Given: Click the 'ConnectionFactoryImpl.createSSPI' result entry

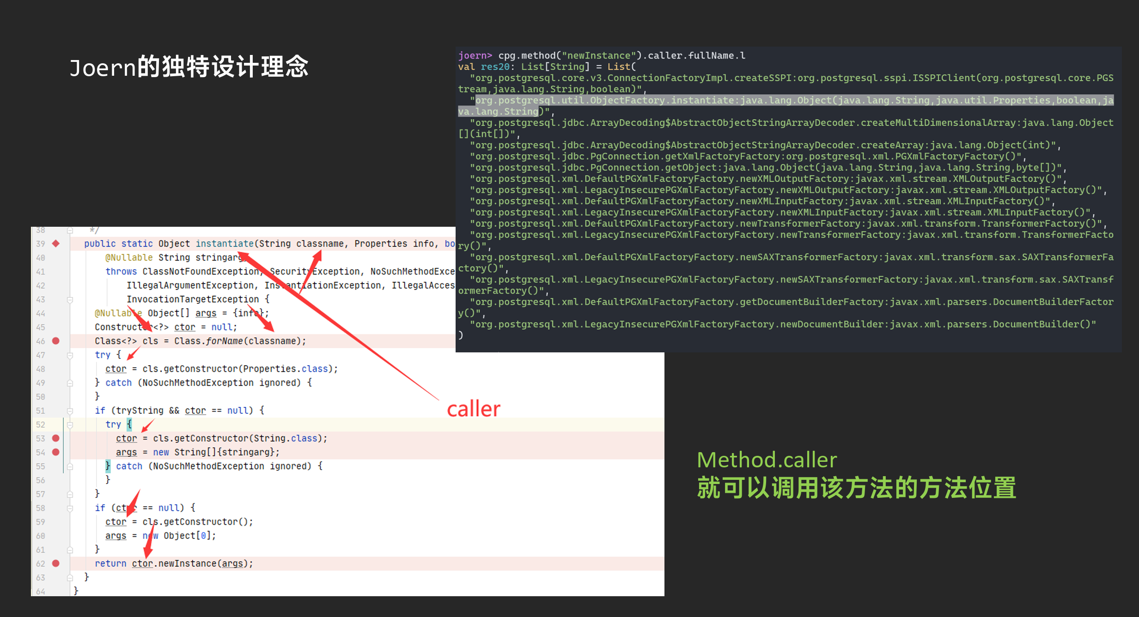Looking at the screenshot, I should click(786, 83).
